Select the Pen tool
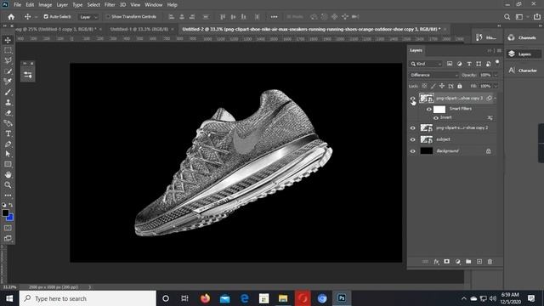 coord(8,144)
